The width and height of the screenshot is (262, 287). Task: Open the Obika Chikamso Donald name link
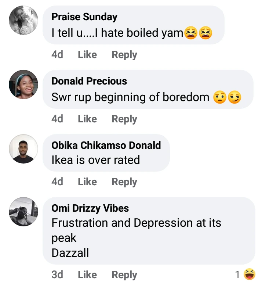(x=106, y=145)
